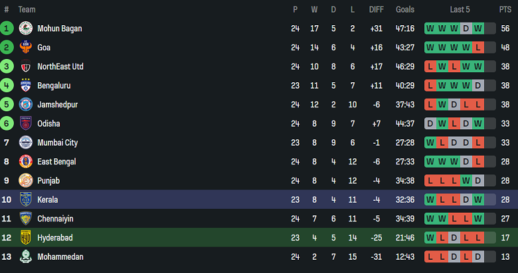Click the Kerala team badge
This screenshot has width=518, height=273.
click(x=26, y=199)
